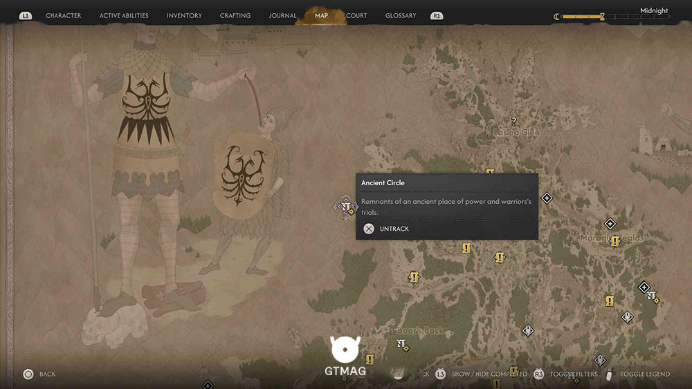Click the Ancient Circle tooltip title
This screenshot has width=692, height=389.
(383, 183)
